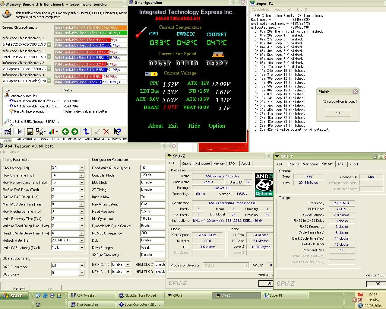Click the About link in Smartguardian
Image resolution: width=386 pixels, height=309 pixels.
coord(156,126)
